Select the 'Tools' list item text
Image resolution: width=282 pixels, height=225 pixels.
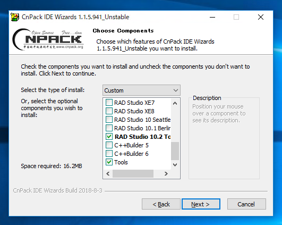point(121,162)
